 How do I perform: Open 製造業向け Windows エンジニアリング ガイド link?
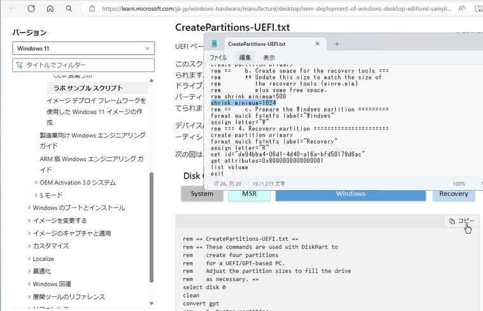click(92, 141)
